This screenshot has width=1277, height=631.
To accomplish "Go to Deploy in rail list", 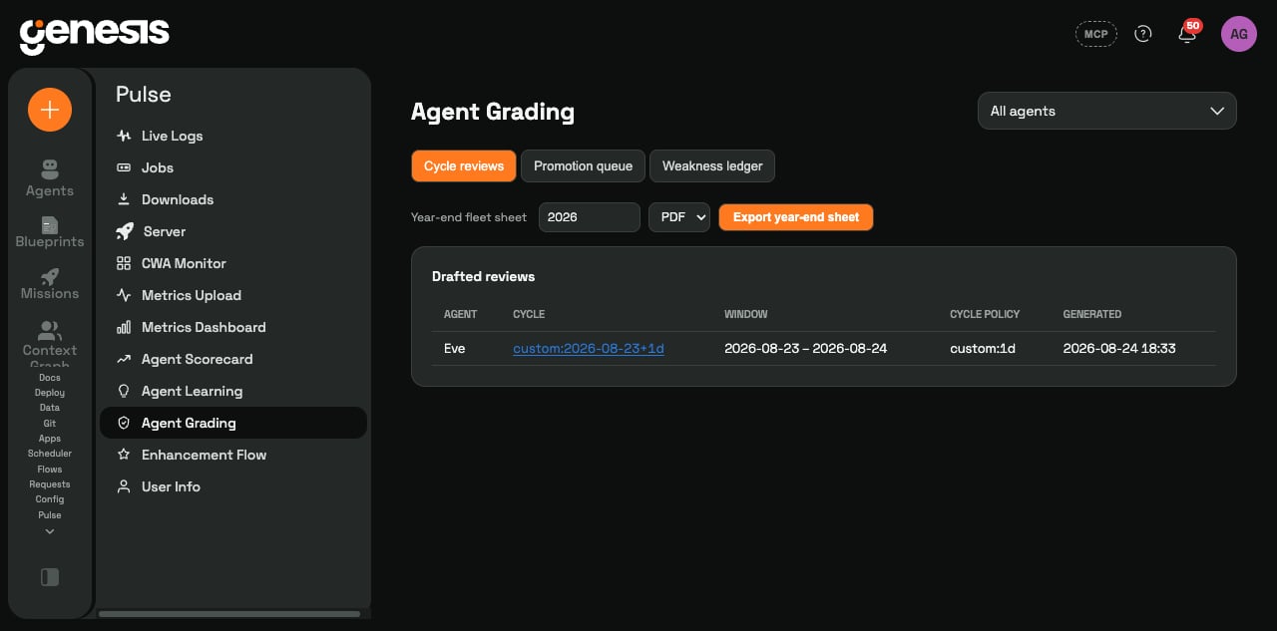I will pos(50,393).
